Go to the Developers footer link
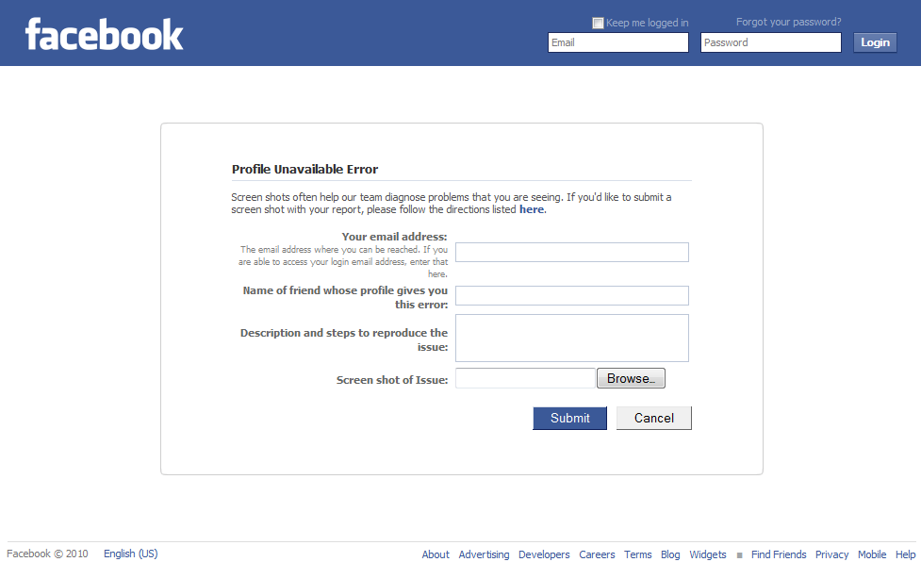This screenshot has width=921, height=562. tap(544, 554)
